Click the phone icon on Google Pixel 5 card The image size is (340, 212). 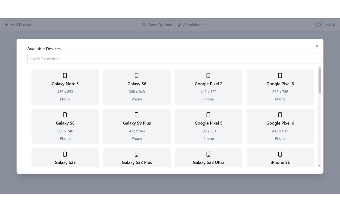(209, 115)
